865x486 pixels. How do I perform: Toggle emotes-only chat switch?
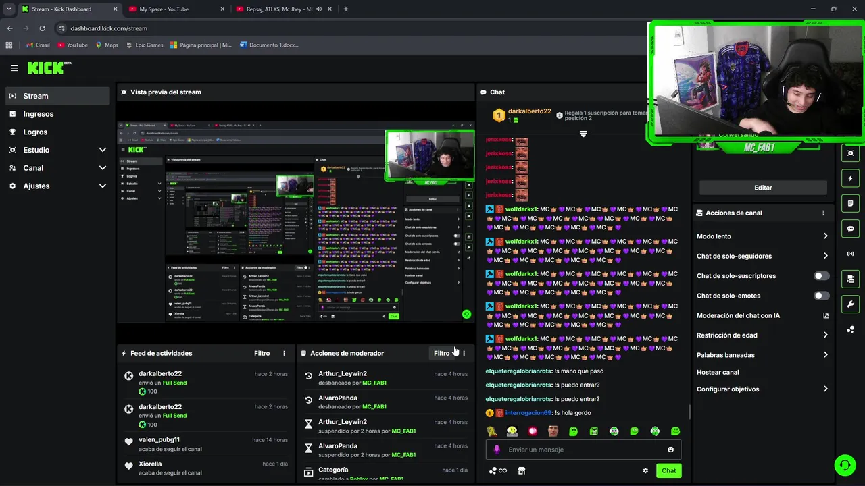click(821, 296)
